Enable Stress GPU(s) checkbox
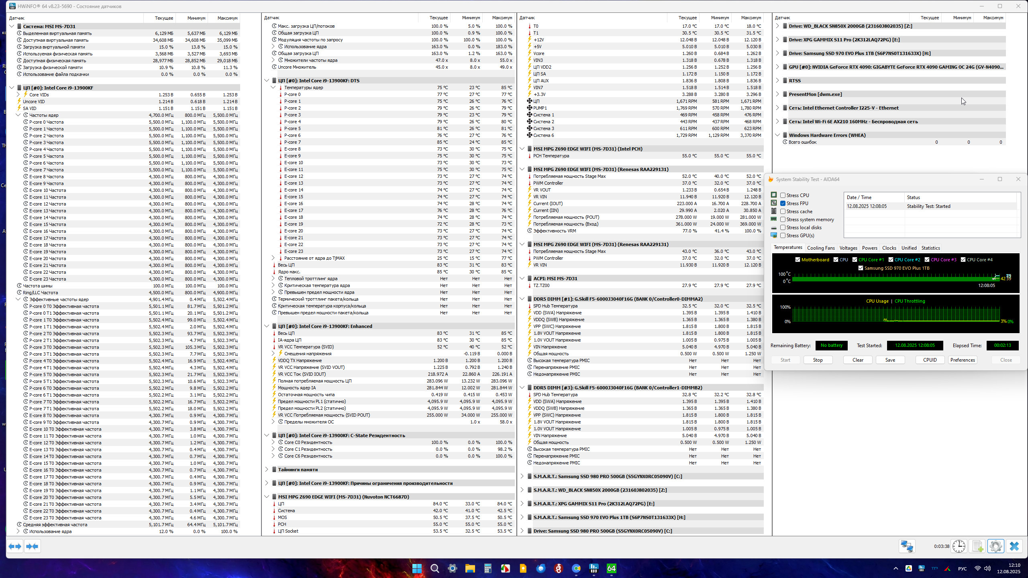The image size is (1028, 578). 783,236
